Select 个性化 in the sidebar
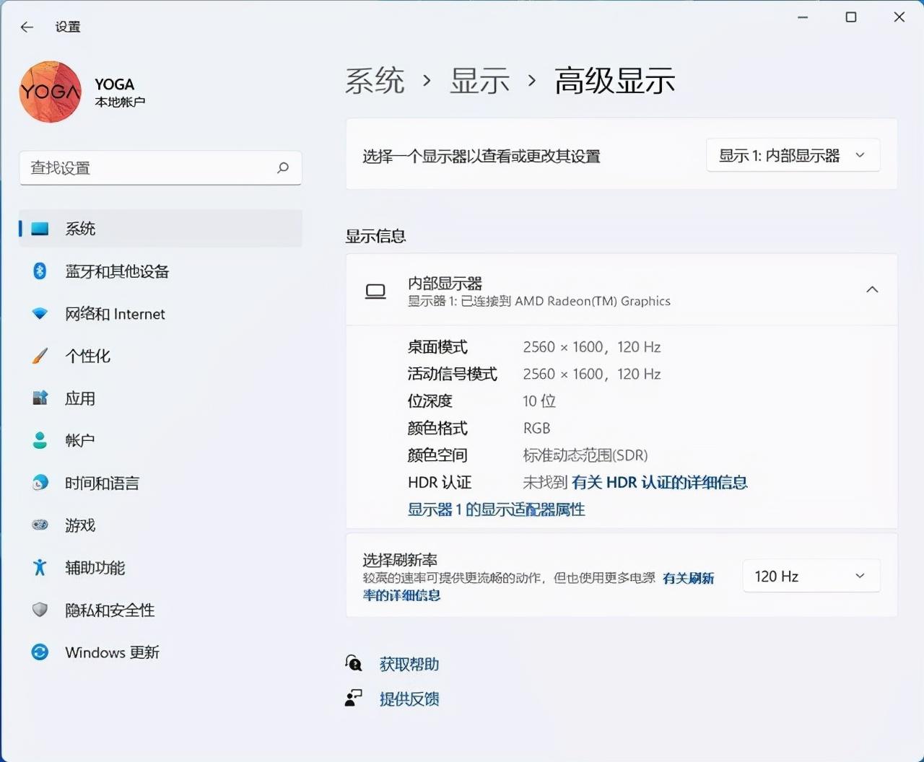 [x=160, y=356]
